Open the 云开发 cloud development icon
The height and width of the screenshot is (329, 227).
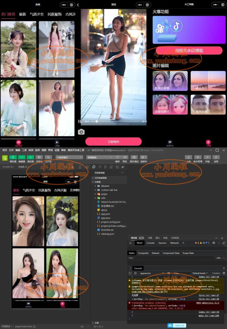[48, 157]
